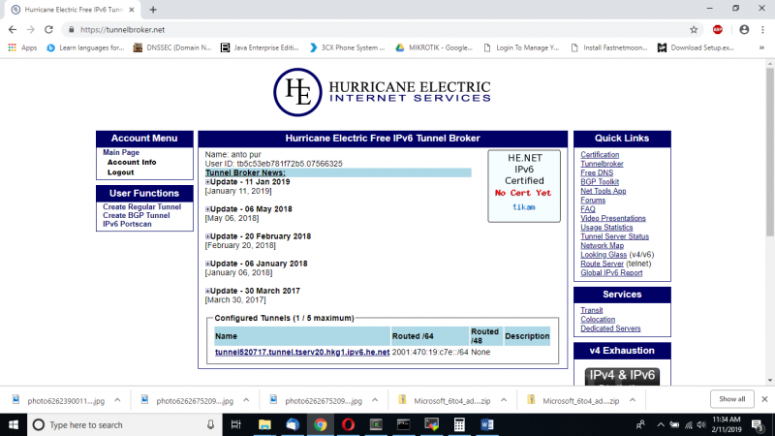Image resolution: width=775 pixels, height=436 pixels.
Task: Open the Chrome profile account icon
Action: (x=744, y=30)
